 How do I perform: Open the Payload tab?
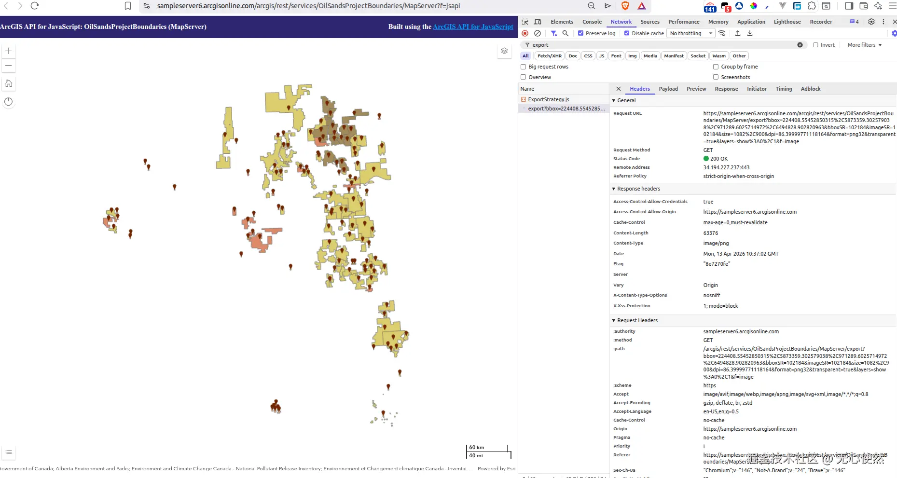pos(668,89)
